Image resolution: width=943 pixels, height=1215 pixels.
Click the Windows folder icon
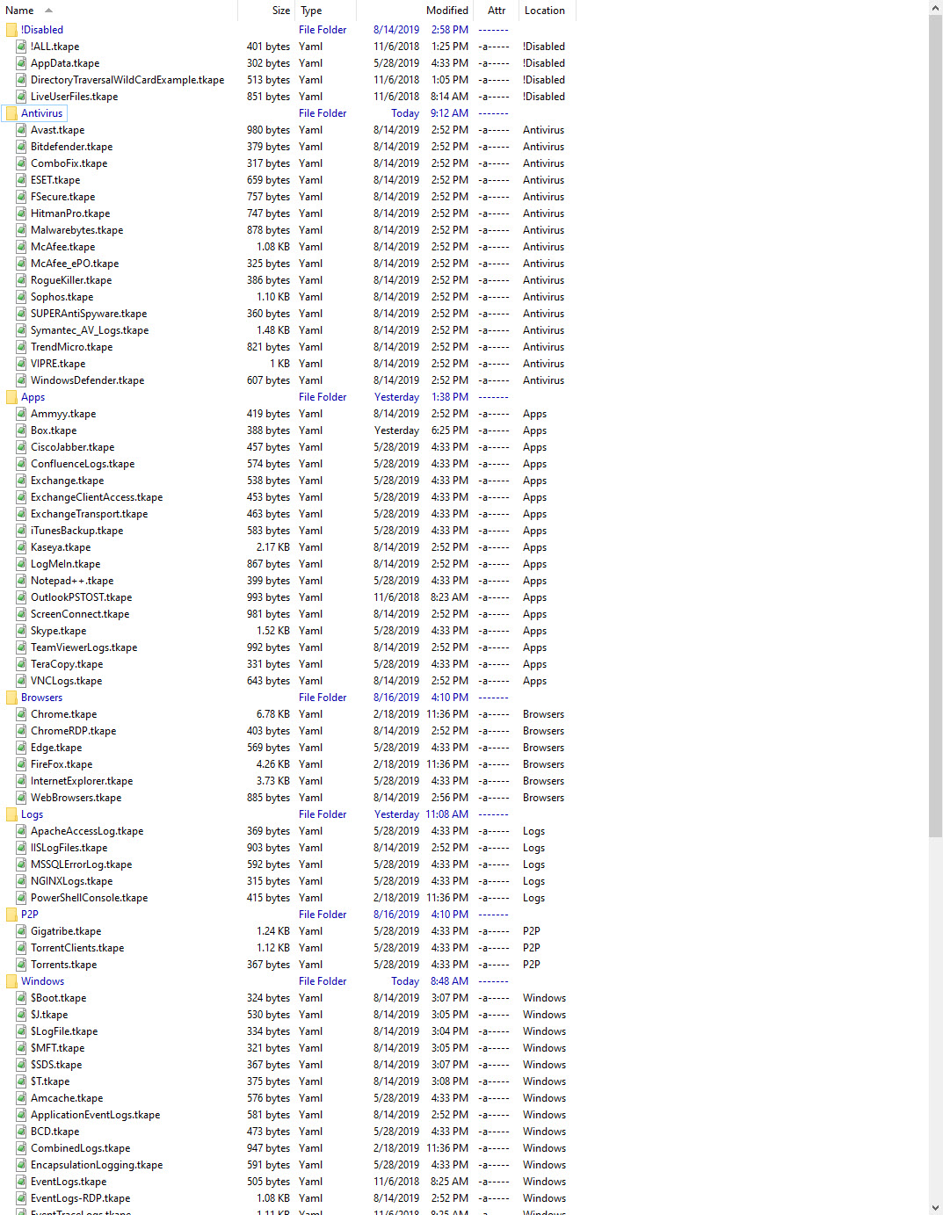pyautogui.click(x=11, y=981)
